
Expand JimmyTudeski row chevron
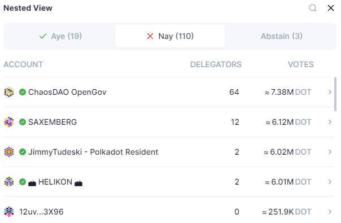(x=330, y=152)
